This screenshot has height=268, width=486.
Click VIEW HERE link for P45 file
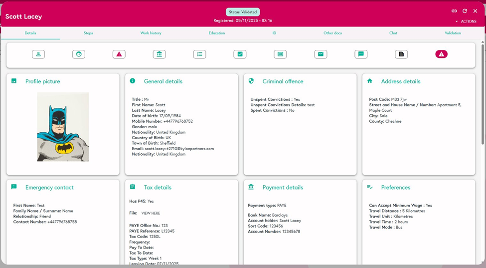tap(151, 213)
